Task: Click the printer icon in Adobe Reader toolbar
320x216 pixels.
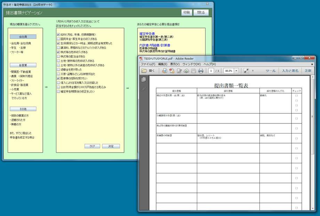Action: [x=201, y=71]
